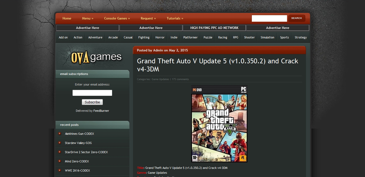Click the bullet icon beside StarDrive 2 Sector Zero-CODEX
365x177 pixels.
click(x=60, y=152)
